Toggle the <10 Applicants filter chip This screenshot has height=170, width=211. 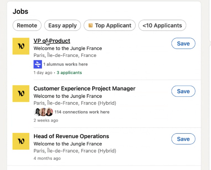[x=162, y=25]
